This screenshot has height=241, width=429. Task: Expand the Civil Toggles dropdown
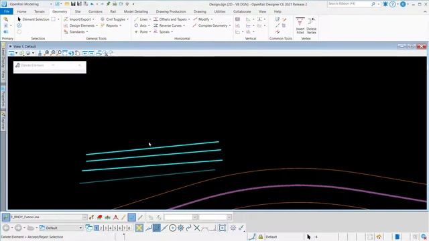click(115, 19)
